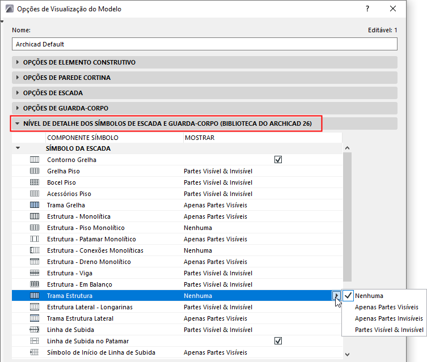Click show value of Estrutura - Monolítica
427x362 pixels.
tap(215, 216)
